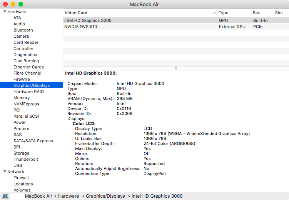Click Hardware in the path bar
Viewport: 289px width, 200px height.
tap(68, 196)
